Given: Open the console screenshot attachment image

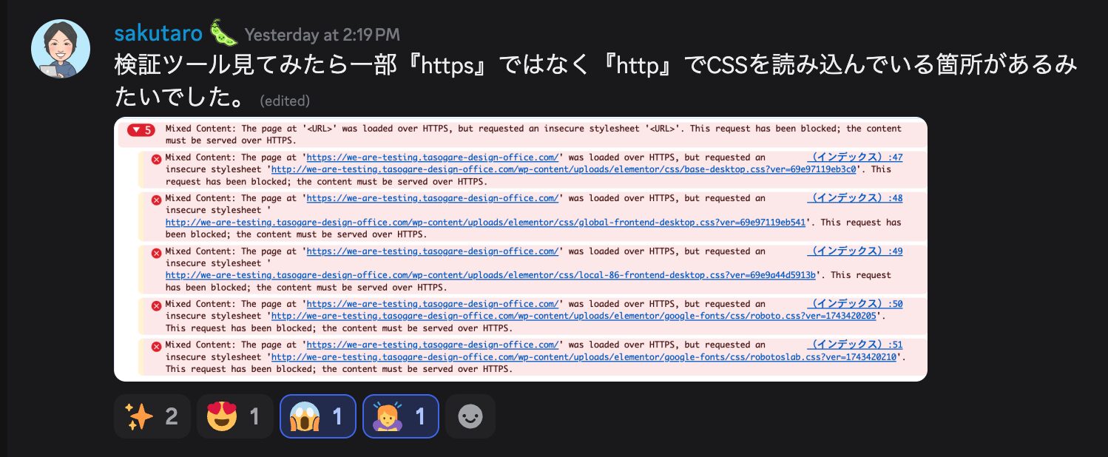Looking at the screenshot, I should [521, 249].
